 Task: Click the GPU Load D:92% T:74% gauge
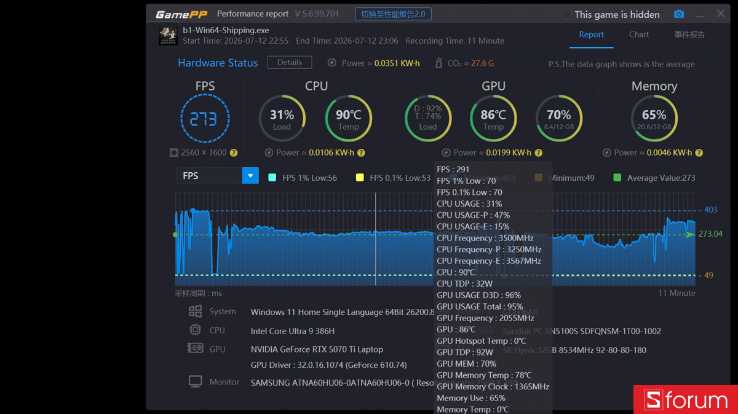click(428, 118)
